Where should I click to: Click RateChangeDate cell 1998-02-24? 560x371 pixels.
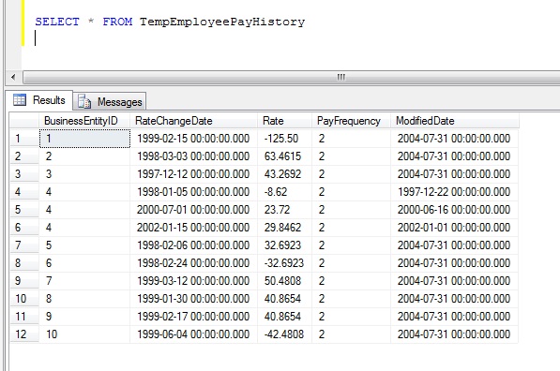[x=193, y=263]
